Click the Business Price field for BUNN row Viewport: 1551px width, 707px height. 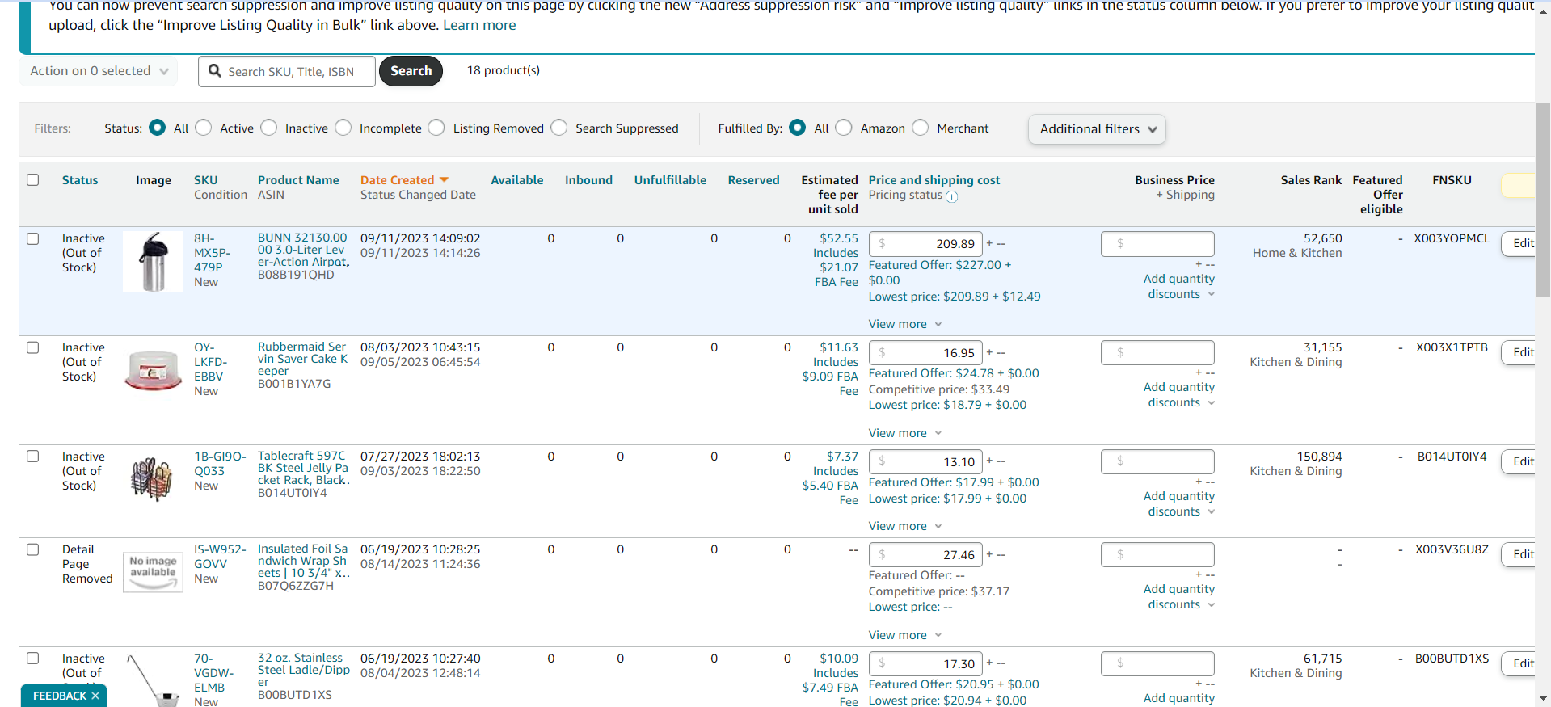(x=1157, y=244)
